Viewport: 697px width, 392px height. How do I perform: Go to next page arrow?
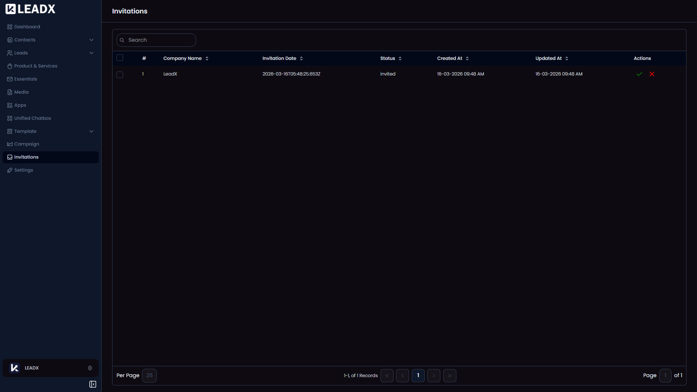point(434,376)
